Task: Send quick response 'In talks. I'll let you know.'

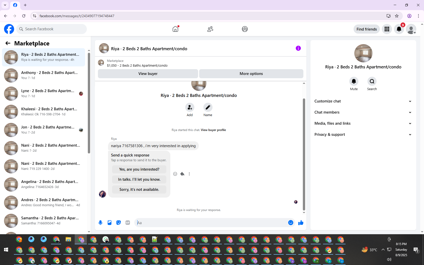Action: pyautogui.click(x=139, y=179)
